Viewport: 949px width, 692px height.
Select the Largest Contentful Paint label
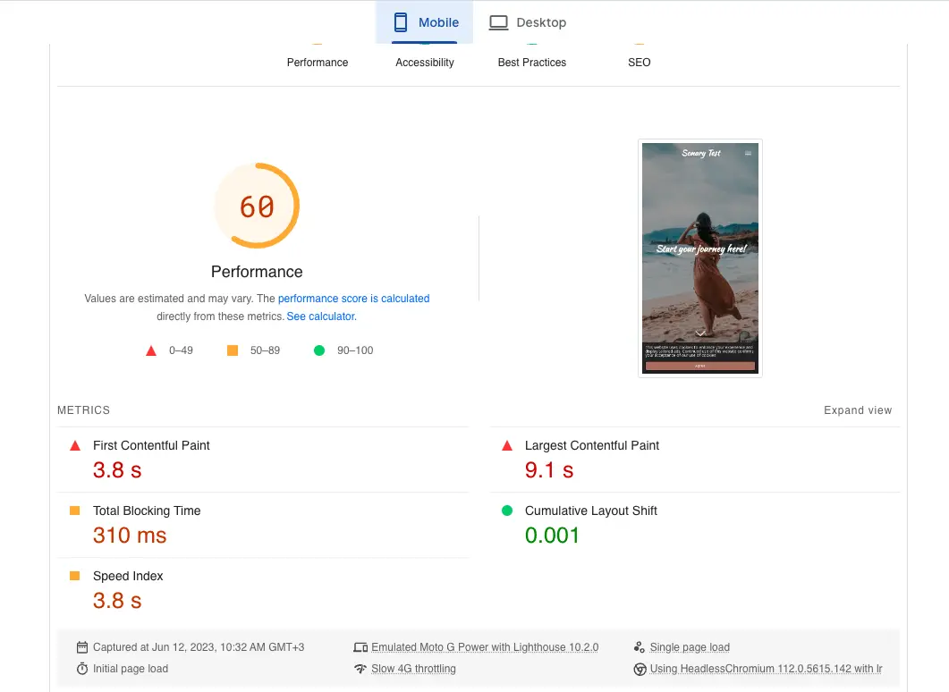[592, 445]
